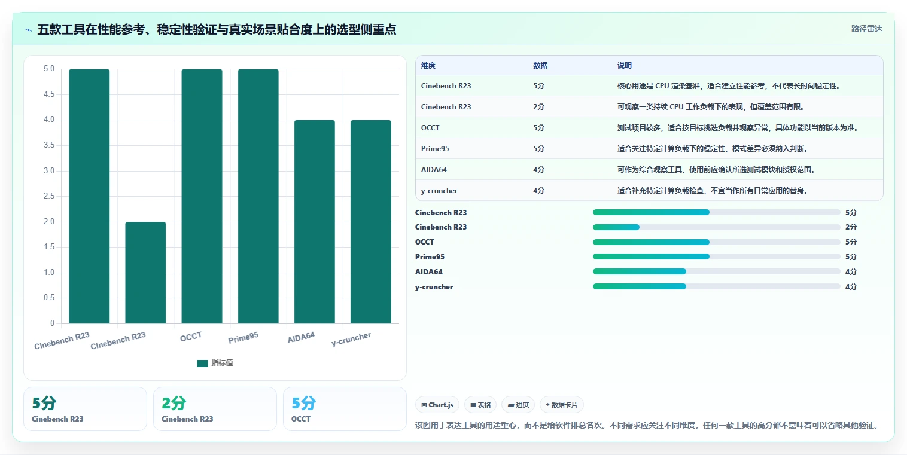Click the Cinebench R23 progress bar scored 2分
The image size is (907, 455).
(717, 227)
